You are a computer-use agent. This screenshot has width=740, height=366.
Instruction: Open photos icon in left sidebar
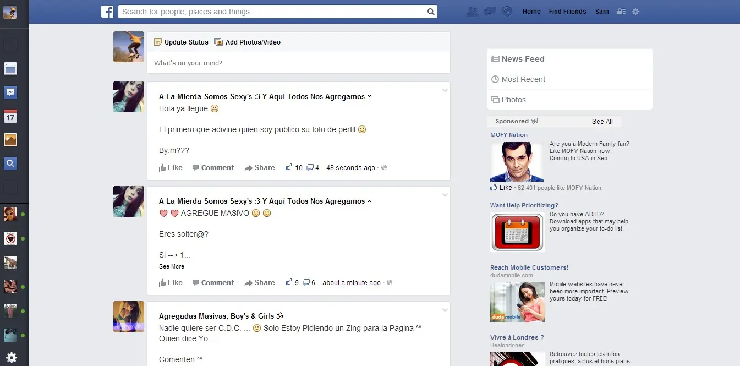click(x=10, y=140)
